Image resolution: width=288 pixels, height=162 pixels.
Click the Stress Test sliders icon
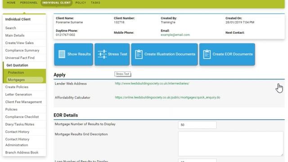coord(102,54)
